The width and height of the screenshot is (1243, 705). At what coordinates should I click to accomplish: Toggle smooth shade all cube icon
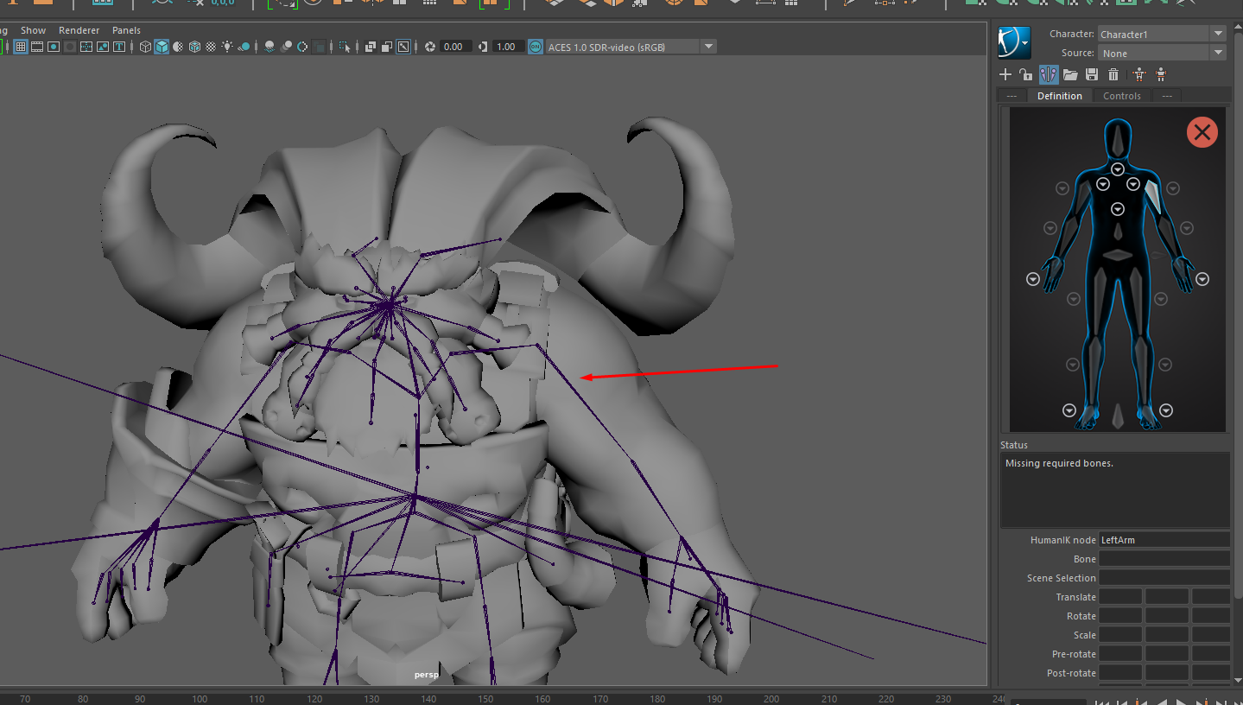tap(162, 47)
